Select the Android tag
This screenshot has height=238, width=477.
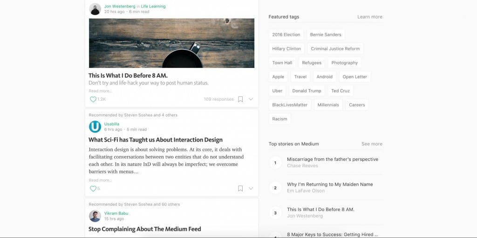[324, 77]
